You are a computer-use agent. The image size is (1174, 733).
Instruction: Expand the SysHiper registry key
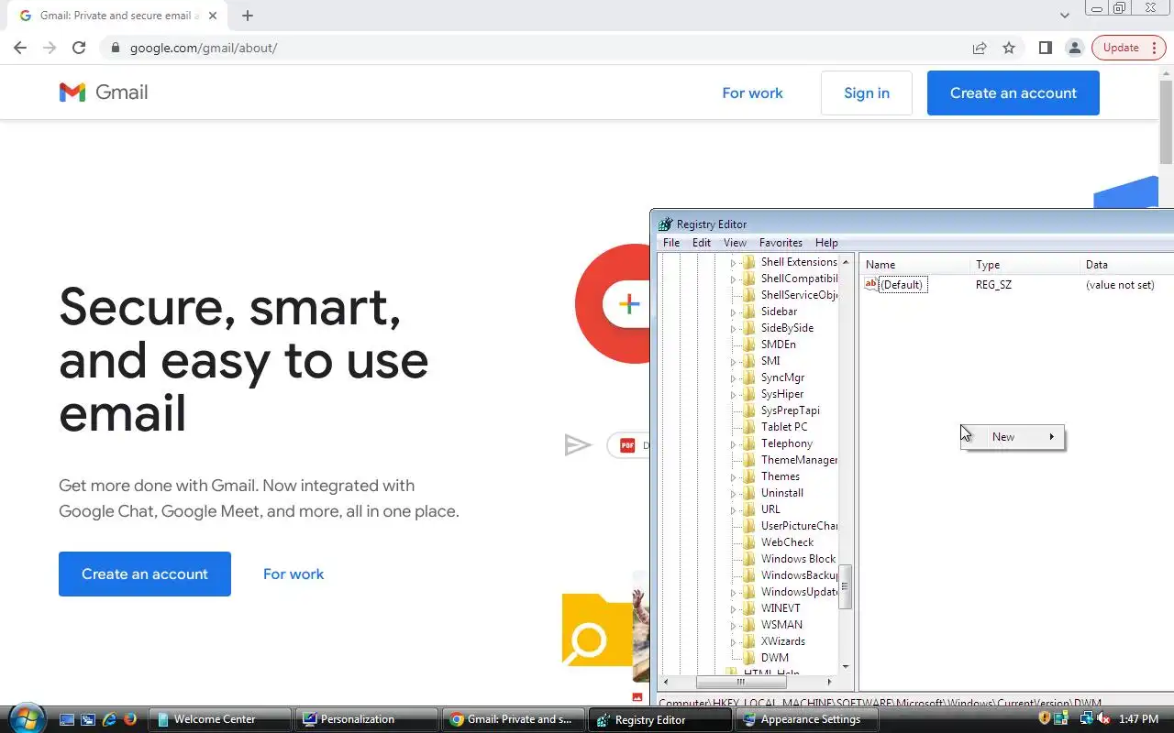pos(734,395)
